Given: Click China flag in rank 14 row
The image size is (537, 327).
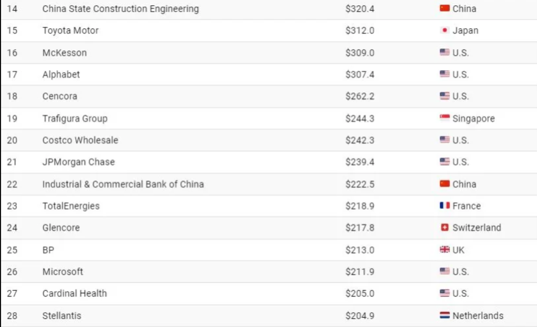Looking at the screenshot, I should [445, 8].
